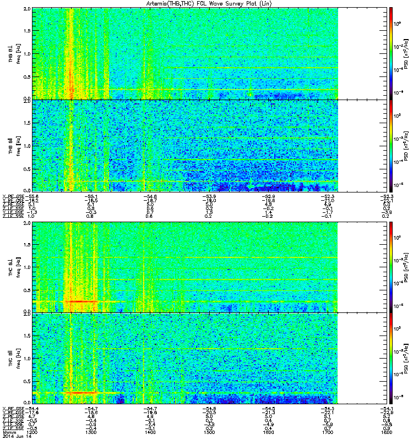Click the 1300 time label on bottom axis
The height and width of the screenshot is (440, 413).
[x=91, y=432]
